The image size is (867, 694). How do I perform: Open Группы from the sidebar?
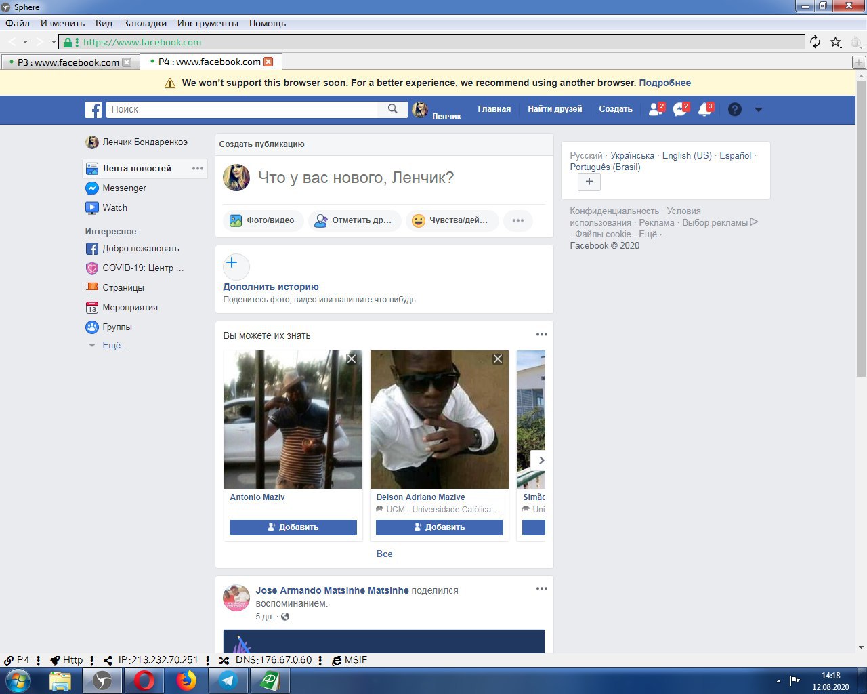pyautogui.click(x=109, y=327)
